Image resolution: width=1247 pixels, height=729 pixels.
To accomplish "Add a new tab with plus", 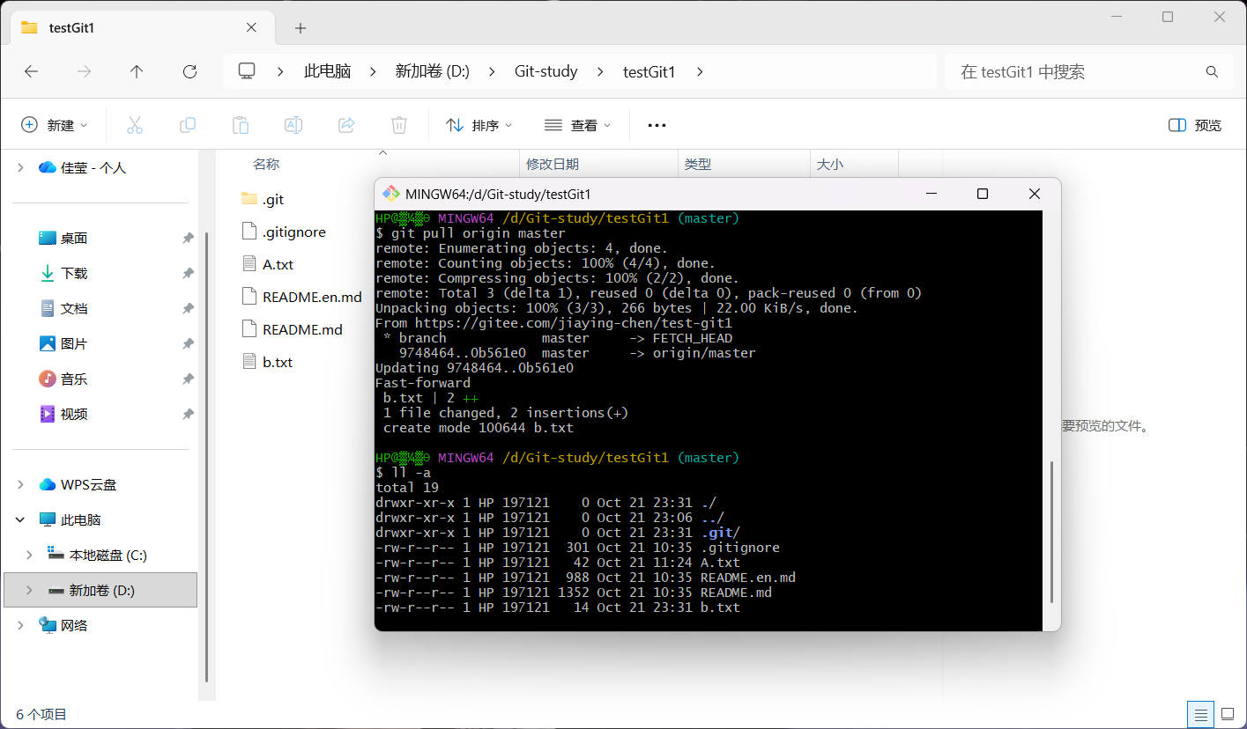I will tap(301, 28).
